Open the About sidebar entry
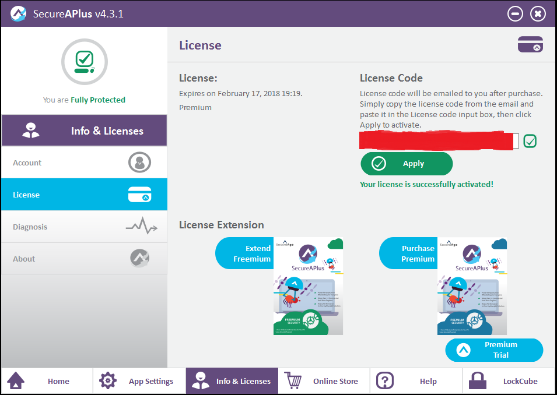This screenshot has width=557, height=395. coord(84,258)
